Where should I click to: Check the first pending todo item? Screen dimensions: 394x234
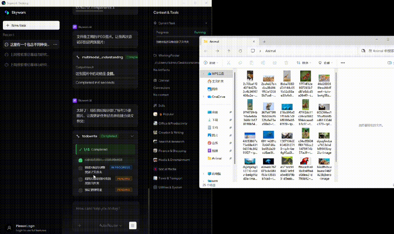pos(81,178)
